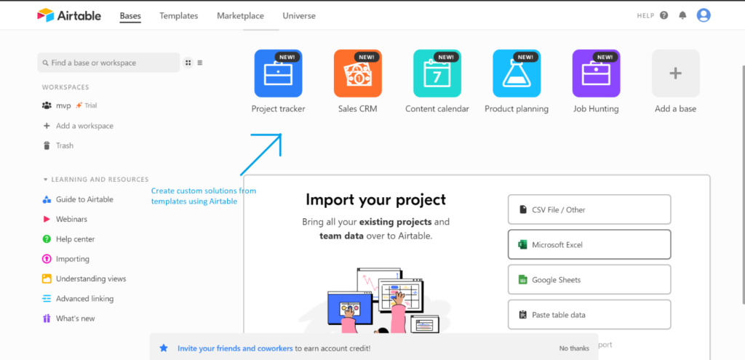Click the Sales CRM label

[358, 109]
